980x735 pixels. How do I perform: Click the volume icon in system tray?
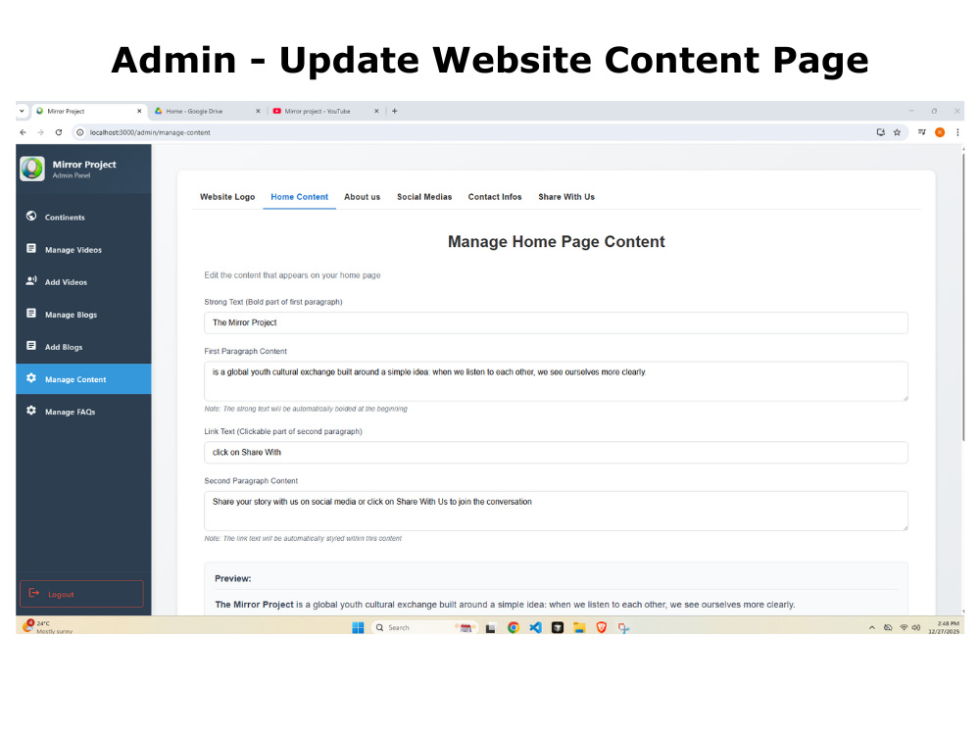point(916,627)
